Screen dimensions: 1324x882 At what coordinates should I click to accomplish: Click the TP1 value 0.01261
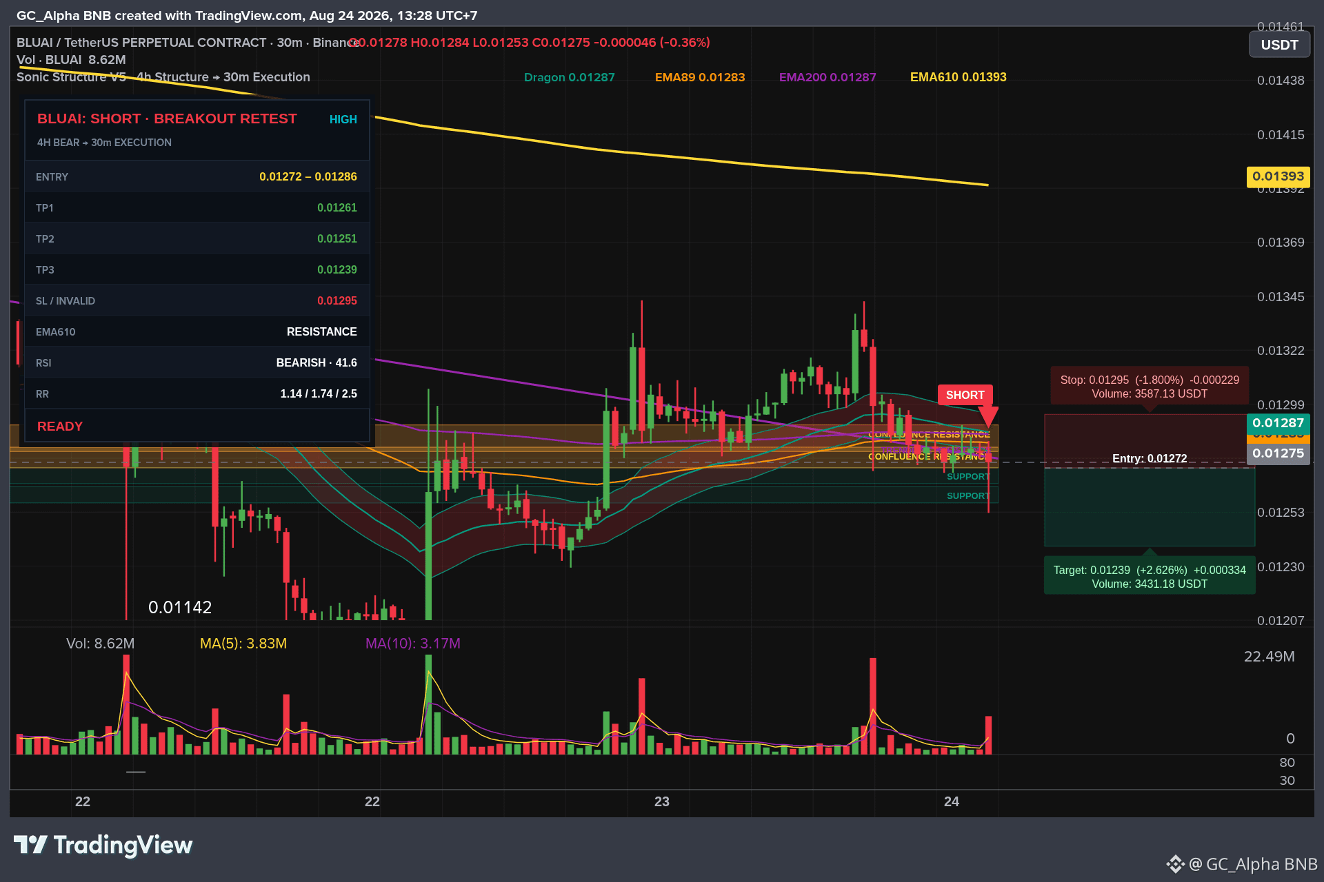337,207
